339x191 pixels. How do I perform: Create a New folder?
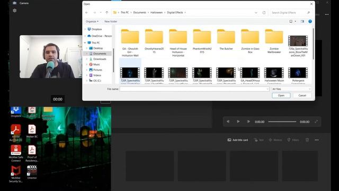pos(111,21)
